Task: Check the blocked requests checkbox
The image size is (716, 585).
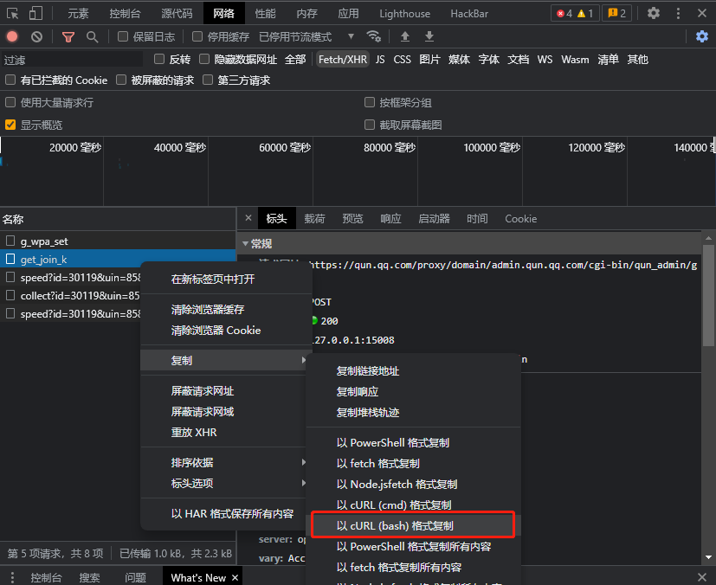Action: click(121, 80)
